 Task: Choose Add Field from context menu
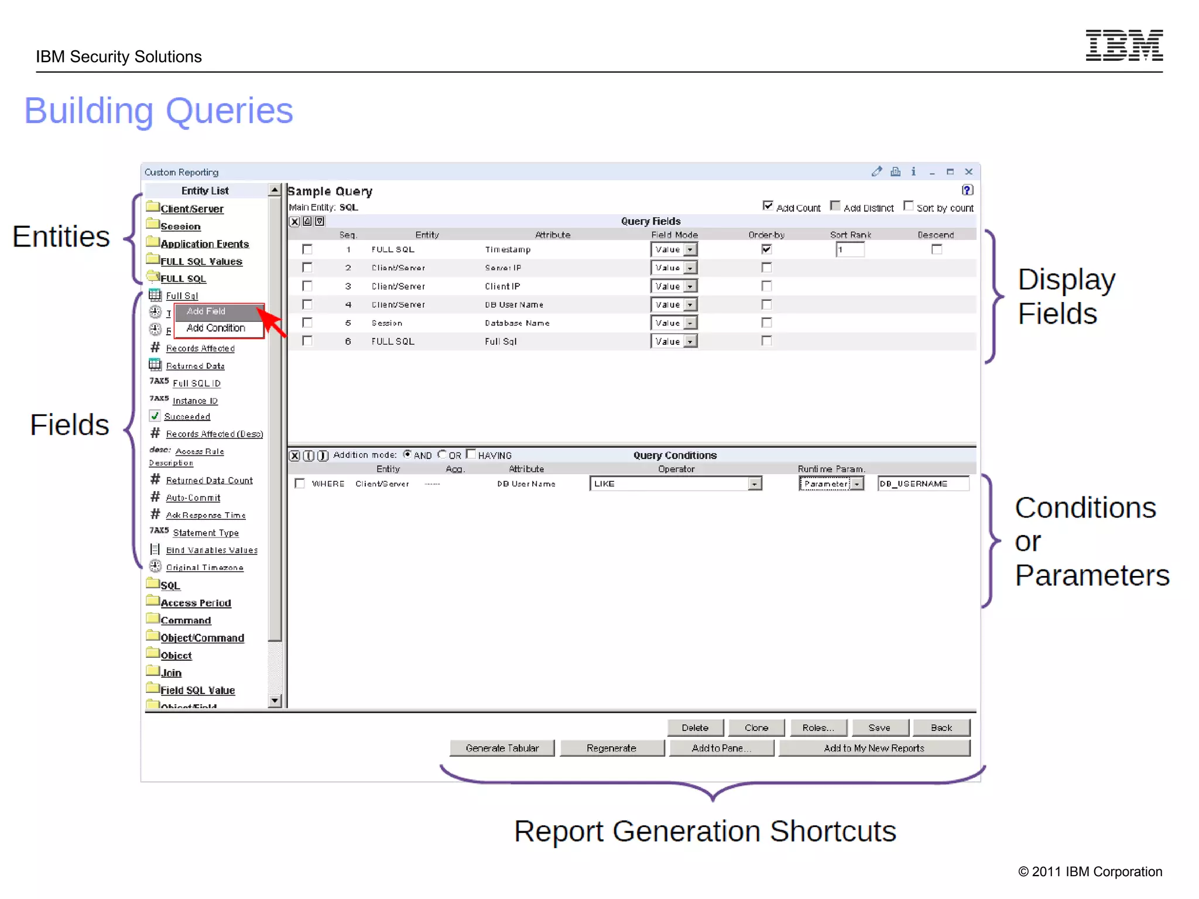[220, 311]
